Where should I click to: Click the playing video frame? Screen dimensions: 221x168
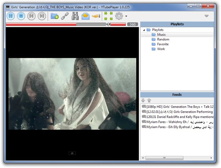72,94
